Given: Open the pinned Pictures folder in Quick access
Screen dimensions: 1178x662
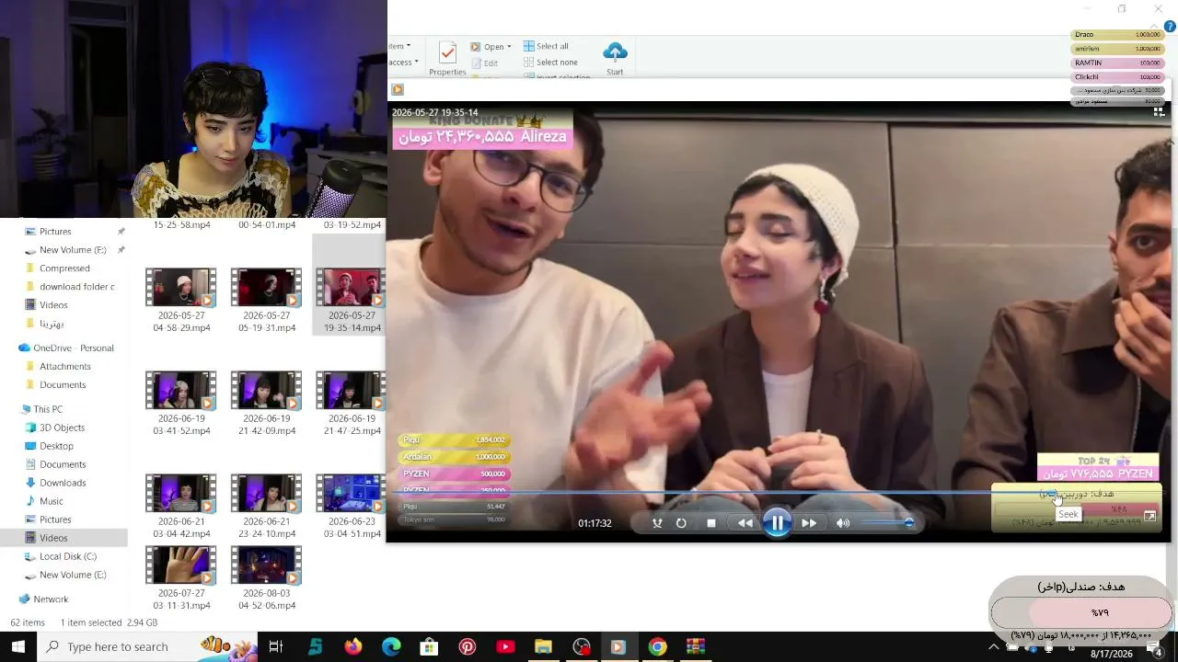Looking at the screenshot, I should (x=55, y=232).
